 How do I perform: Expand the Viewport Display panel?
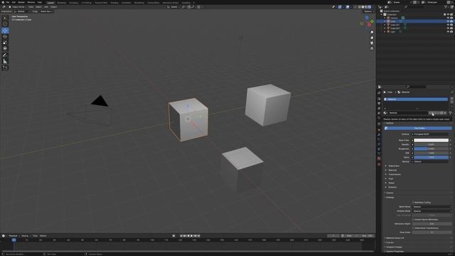coord(394,247)
